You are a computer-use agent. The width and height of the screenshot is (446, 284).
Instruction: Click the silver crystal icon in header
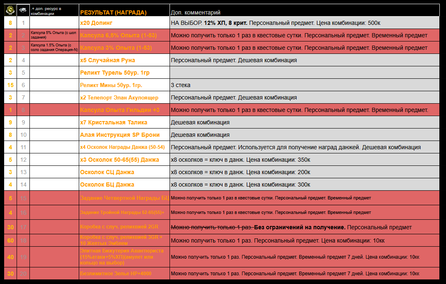(x=23, y=10)
